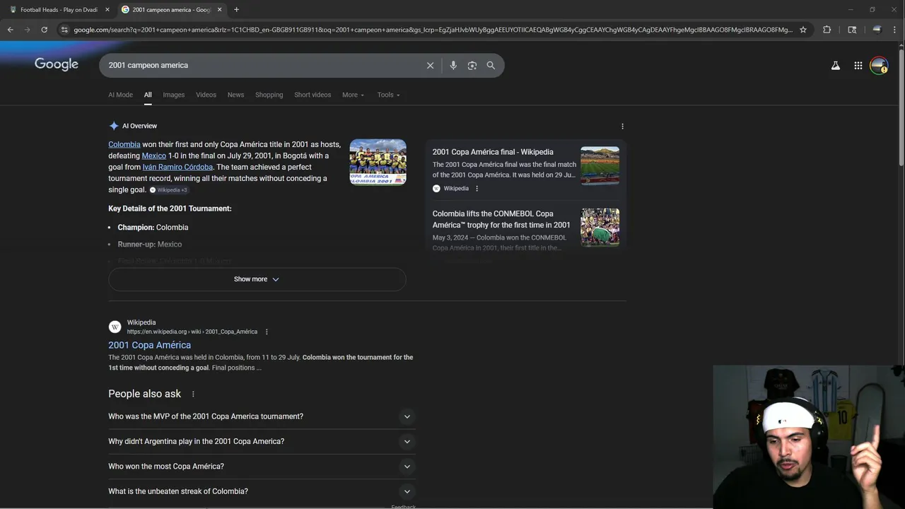Image resolution: width=905 pixels, height=509 pixels.
Task: Clear the search box with the X icon
Action: point(430,65)
